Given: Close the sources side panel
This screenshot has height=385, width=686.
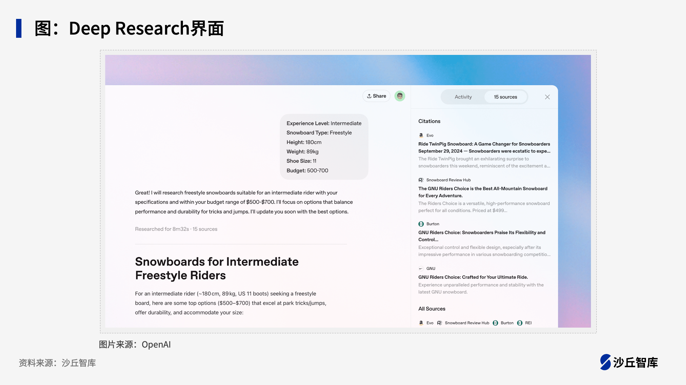Looking at the screenshot, I should [547, 97].
